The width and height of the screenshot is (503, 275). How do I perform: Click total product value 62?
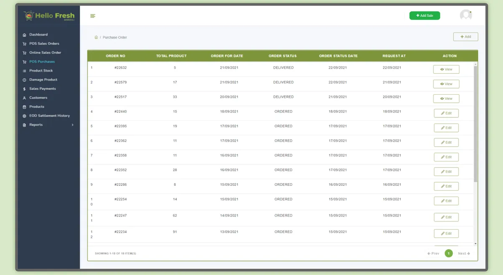[175, 215]
